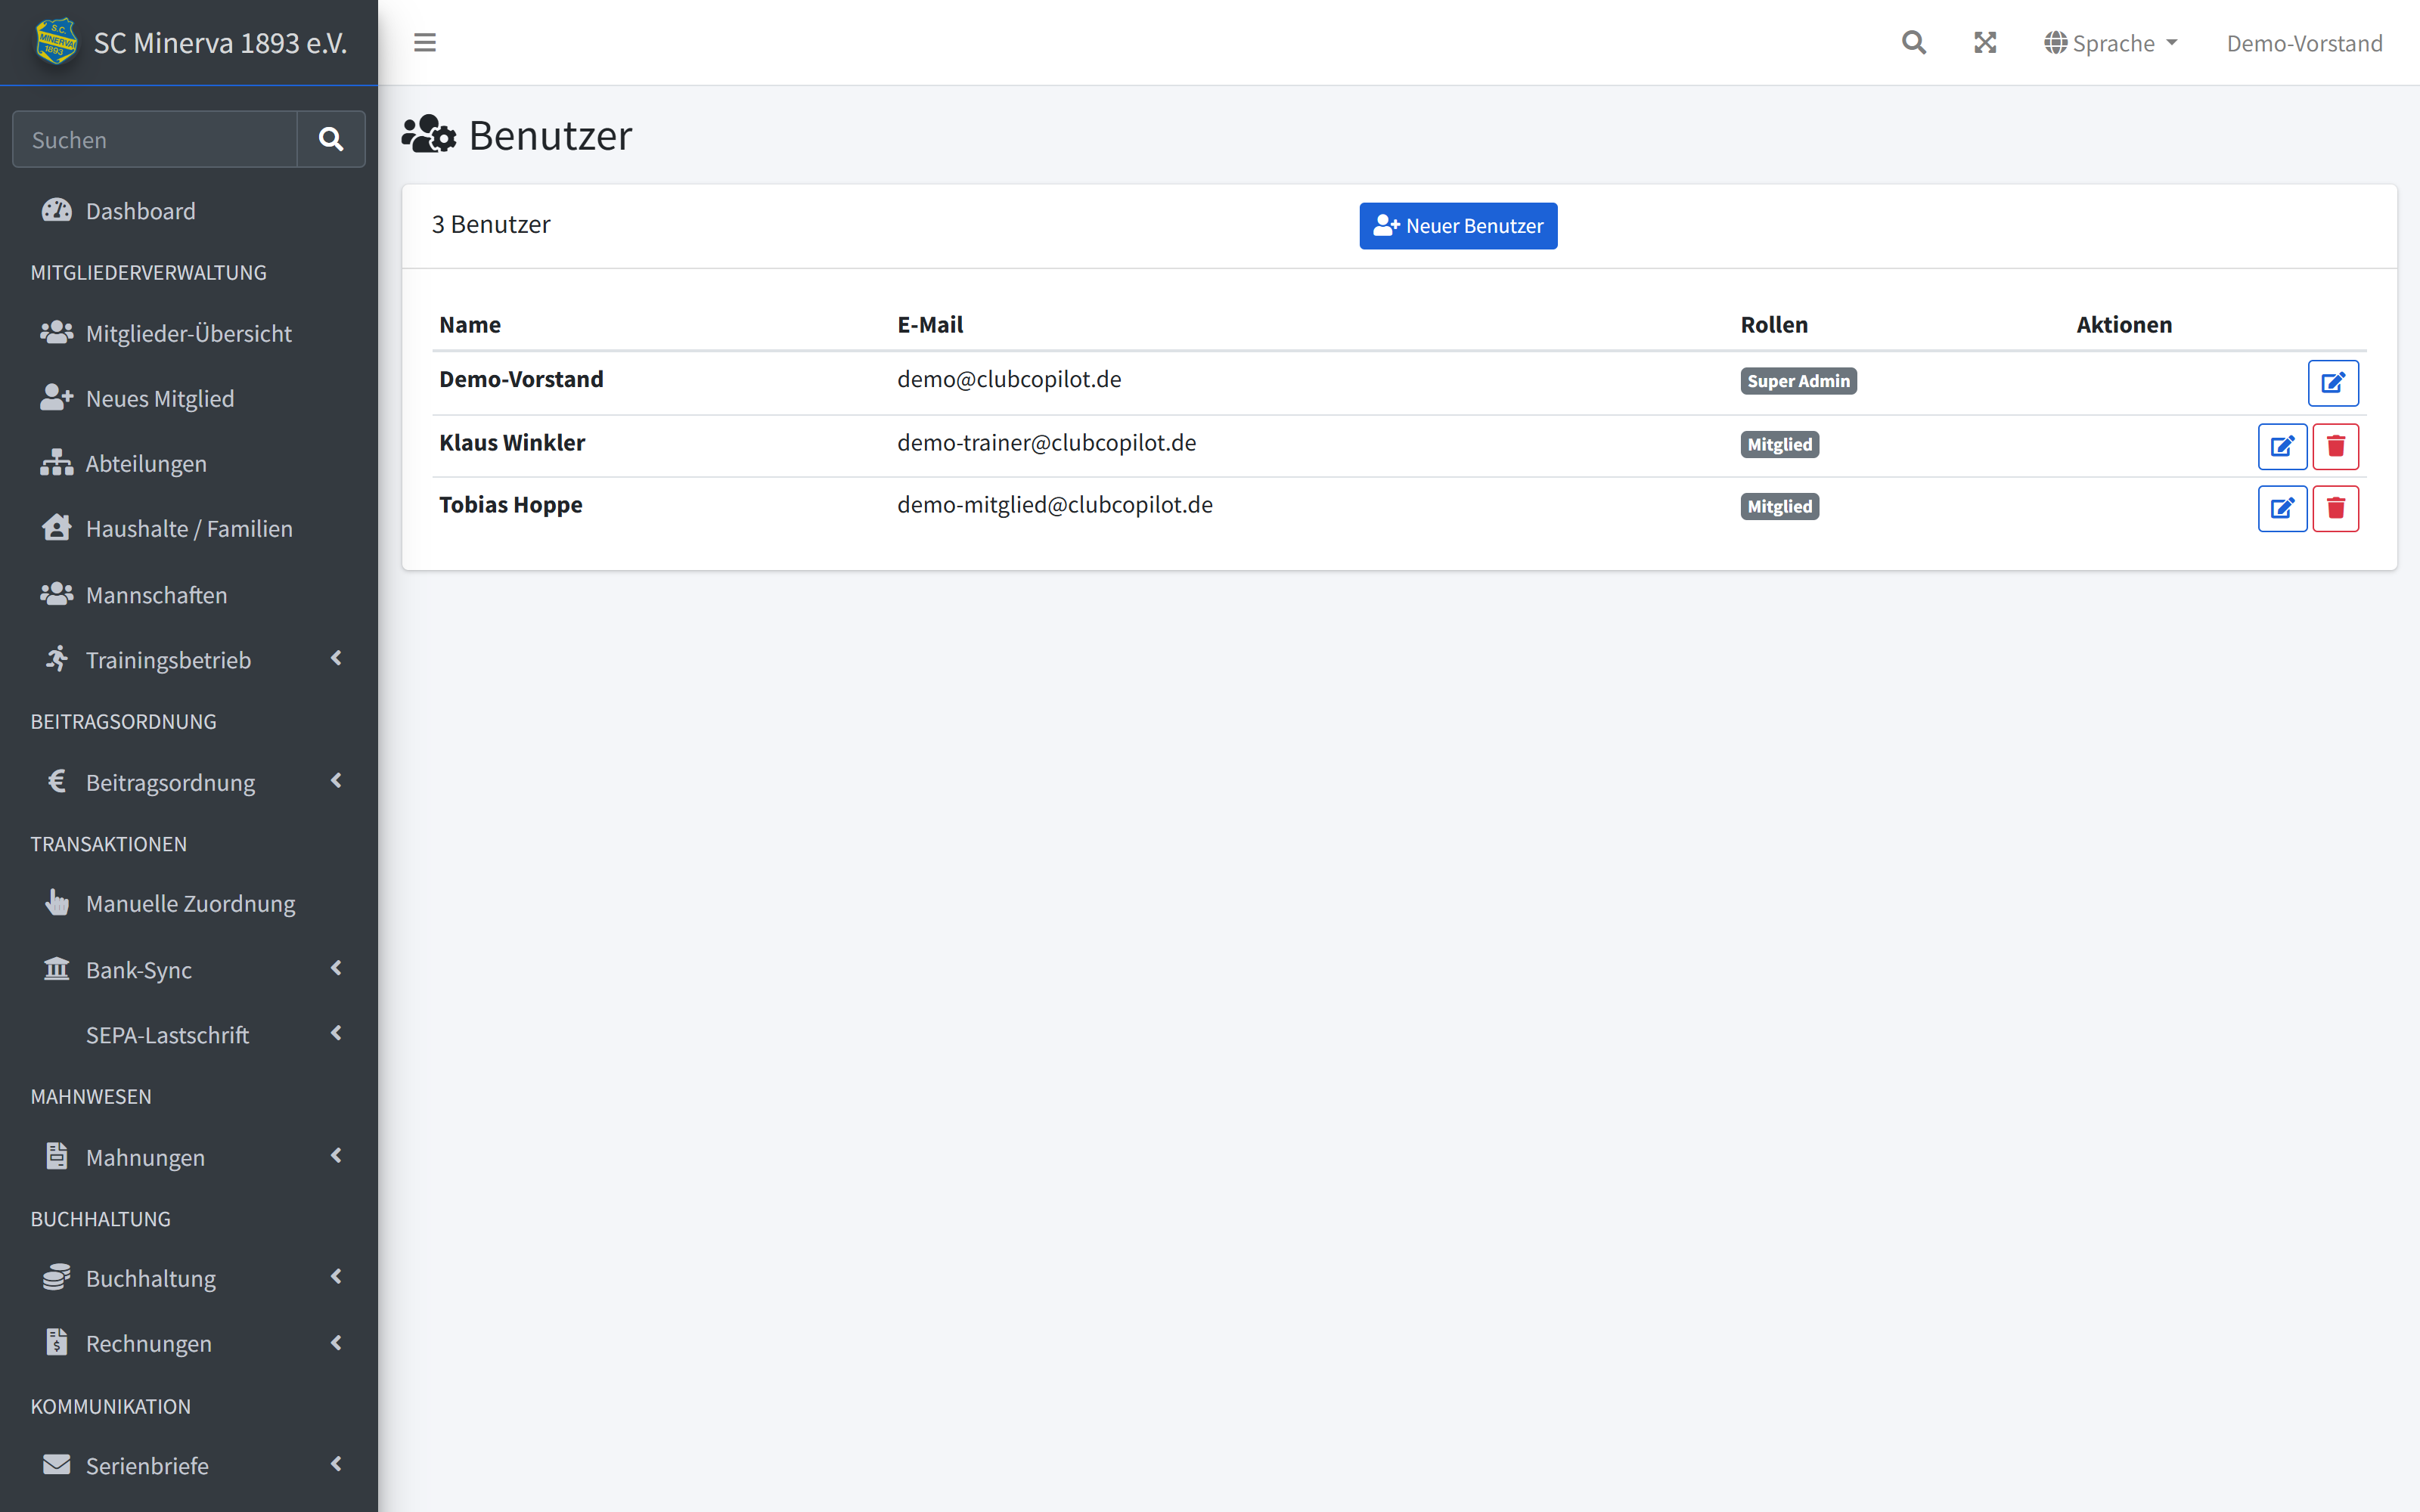Click the Name column header

pos(470,324)
